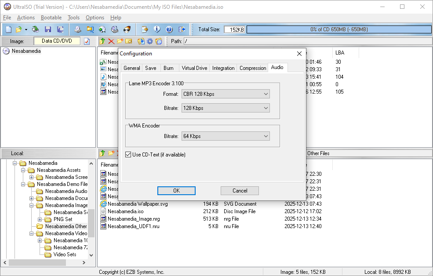Image resolution: width=433 pixels, height=276 pixels.
Task: Click the CD capacity progress bar
Action: (338, 29)
